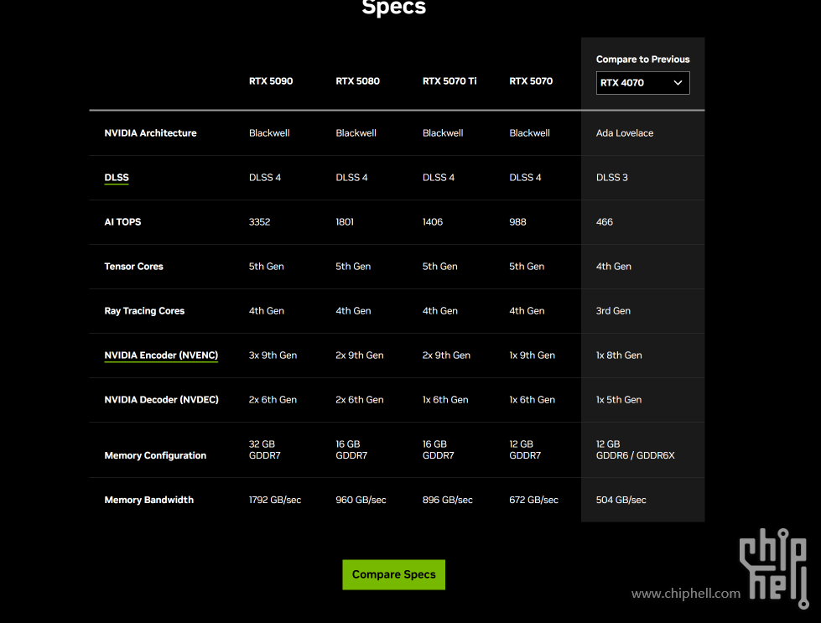This screenshot has height=623, width=821.
Task: Click the Tensor Cores row label
Action: tap(133, 267)
